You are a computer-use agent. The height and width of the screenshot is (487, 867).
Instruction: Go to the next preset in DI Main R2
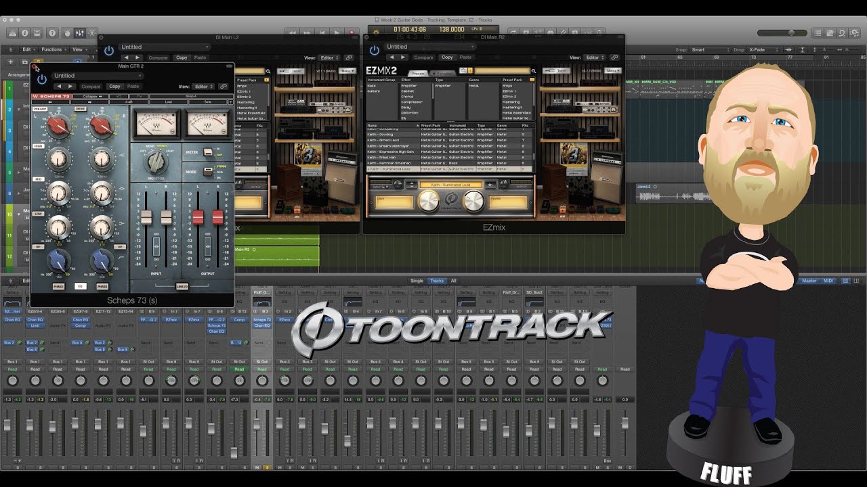click(403, 57)
